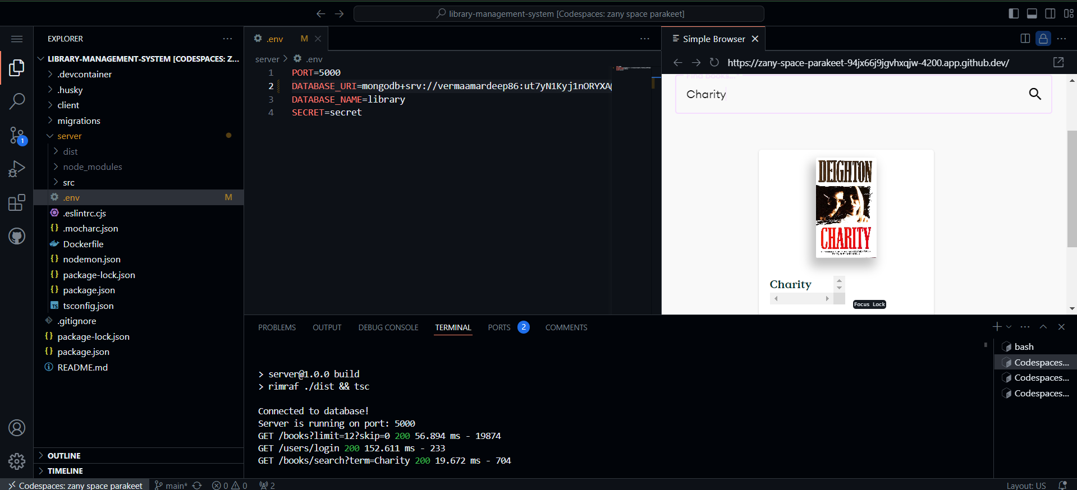Expand the OUTLINE section
The height and width of the screenshot is (490, 1077).
tap(64, 456)
